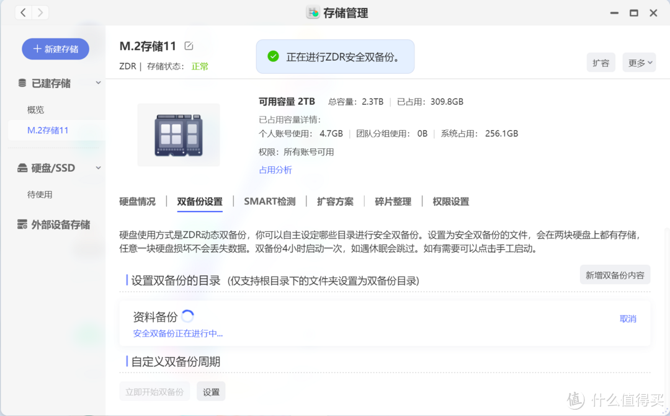
Task: Collapse the 已建存储 section chevron
Action: click(x=97, y=82)
